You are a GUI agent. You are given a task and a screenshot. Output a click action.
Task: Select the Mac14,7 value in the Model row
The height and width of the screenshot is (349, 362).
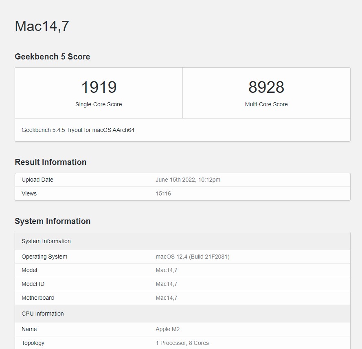(x=167, y=270)
